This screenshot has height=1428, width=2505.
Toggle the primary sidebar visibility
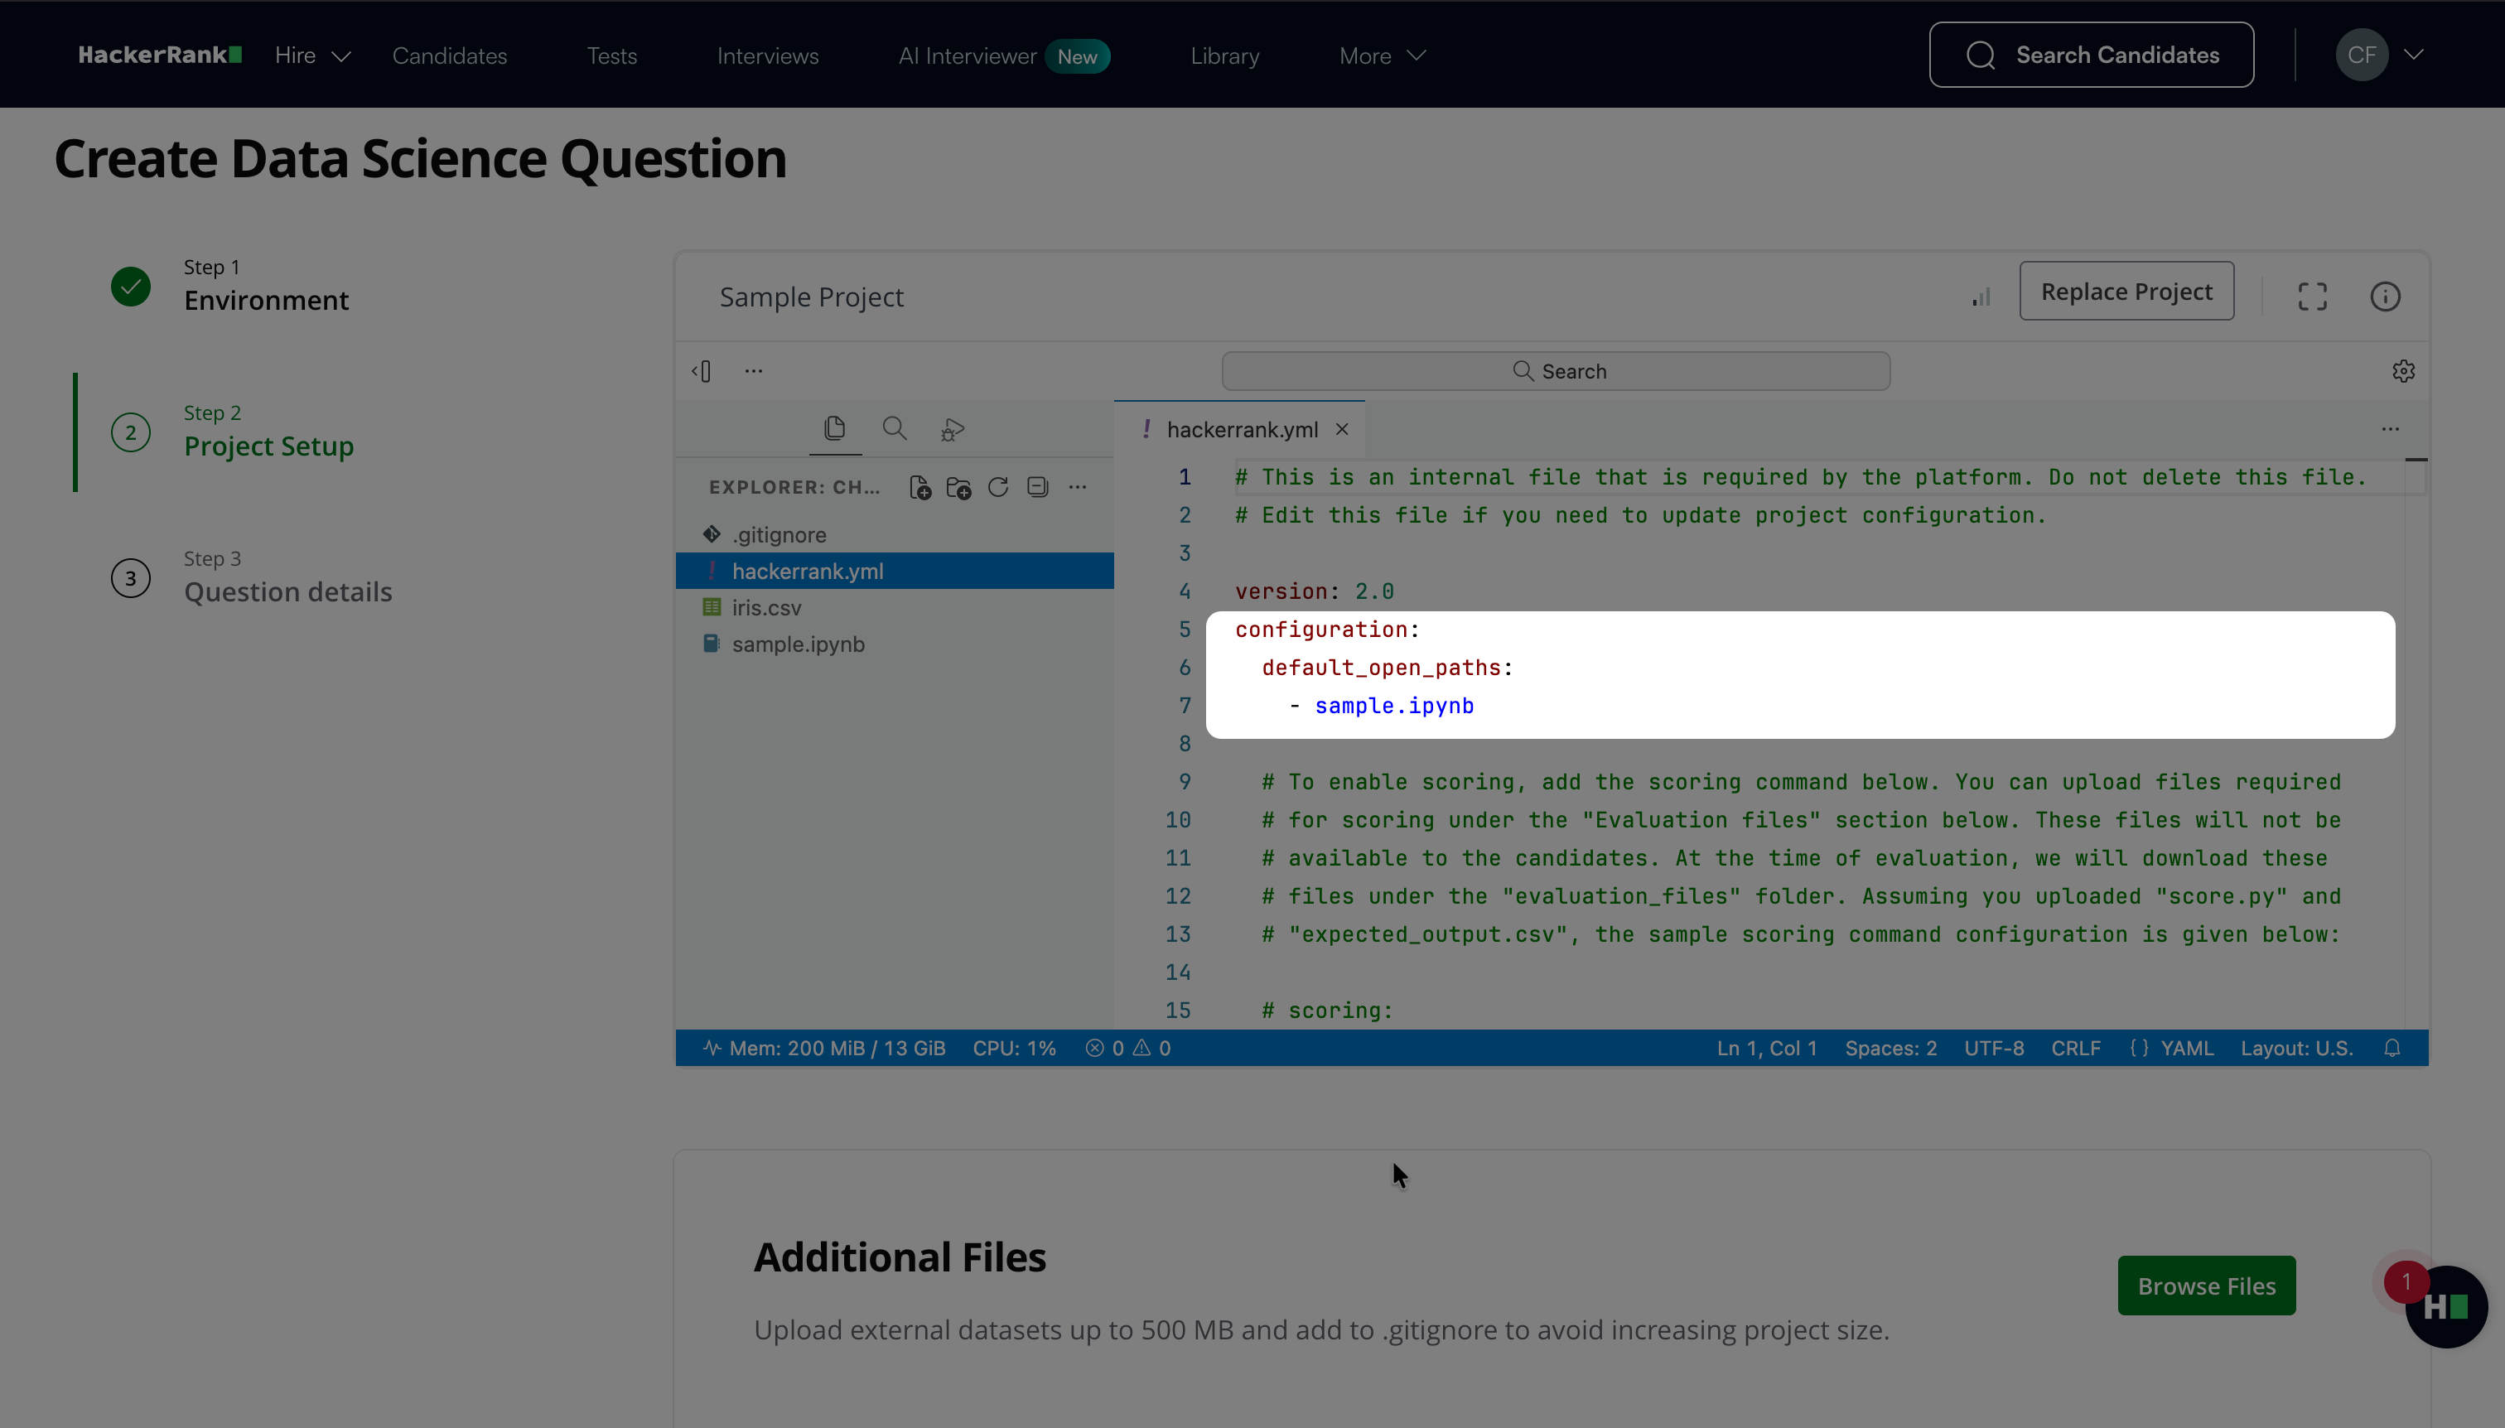coord(702,371)
